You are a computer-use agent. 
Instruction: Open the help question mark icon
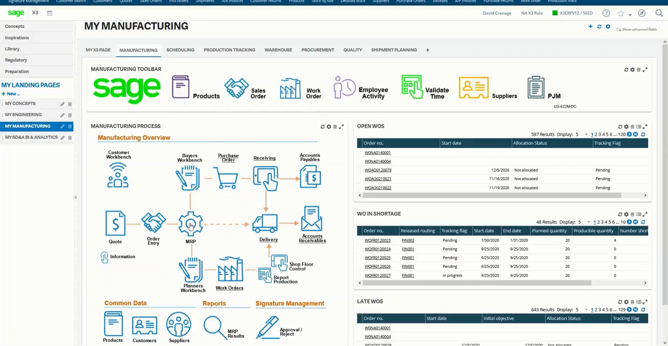pyautogui.click(x=606, y=13)
